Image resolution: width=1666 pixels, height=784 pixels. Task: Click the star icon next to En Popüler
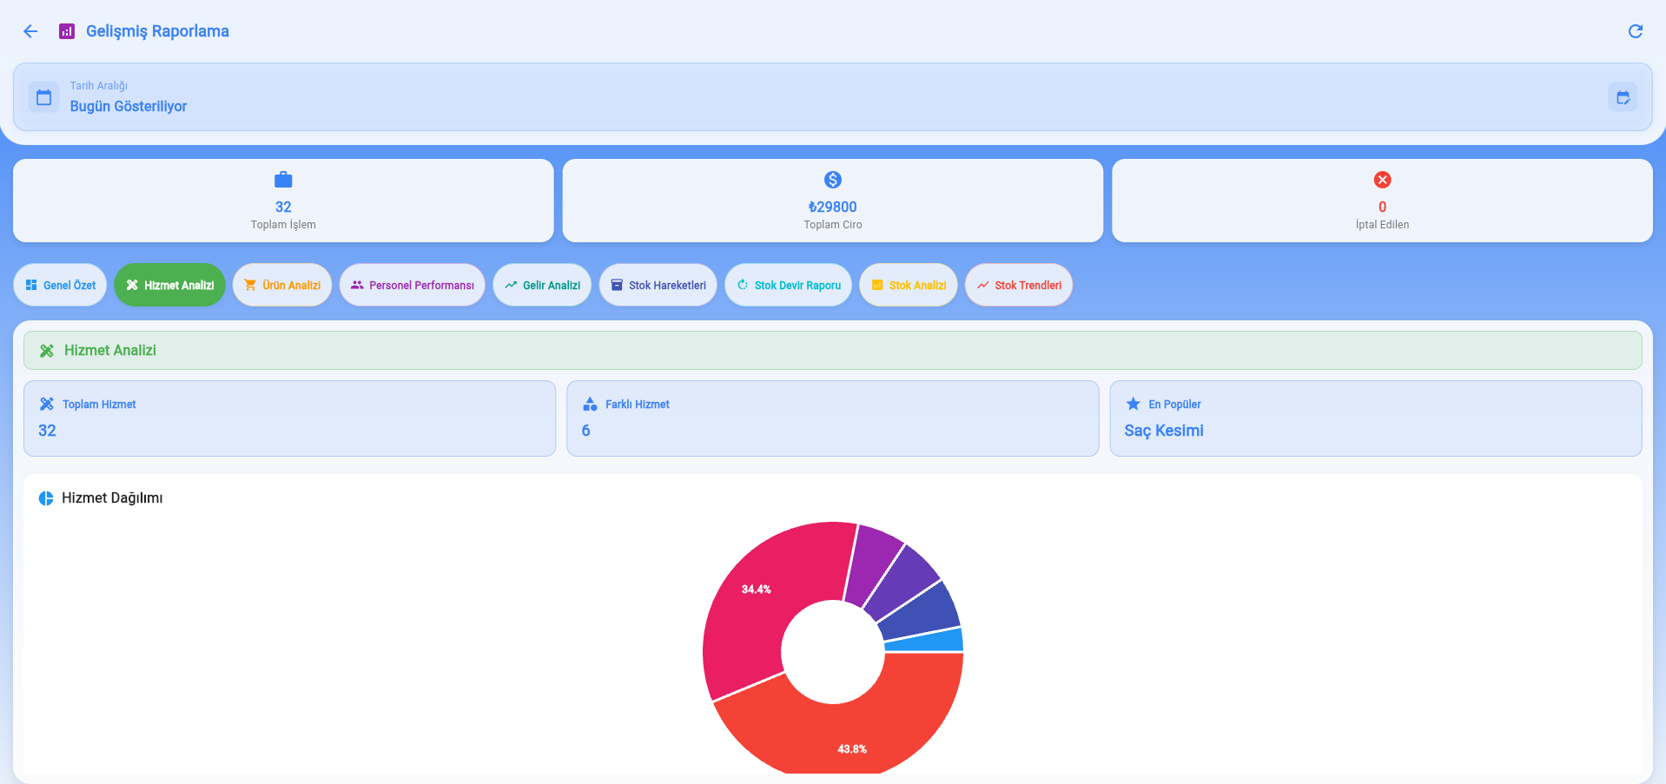point(1133,404)
